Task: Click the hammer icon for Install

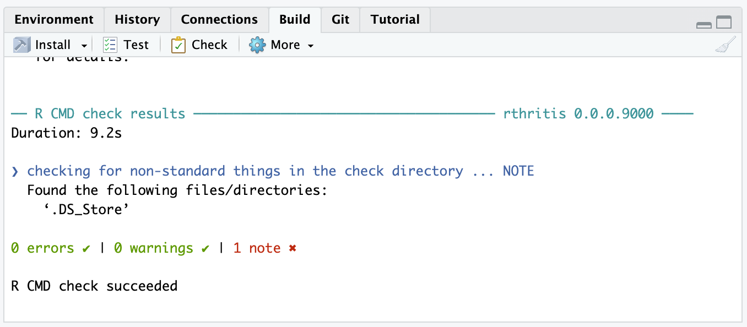Action: 21,45
